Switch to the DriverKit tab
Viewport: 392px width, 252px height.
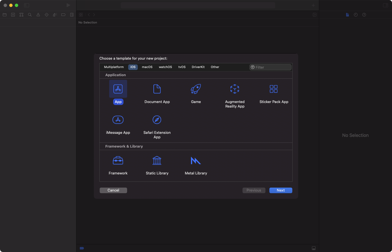(x=198, y=67)
